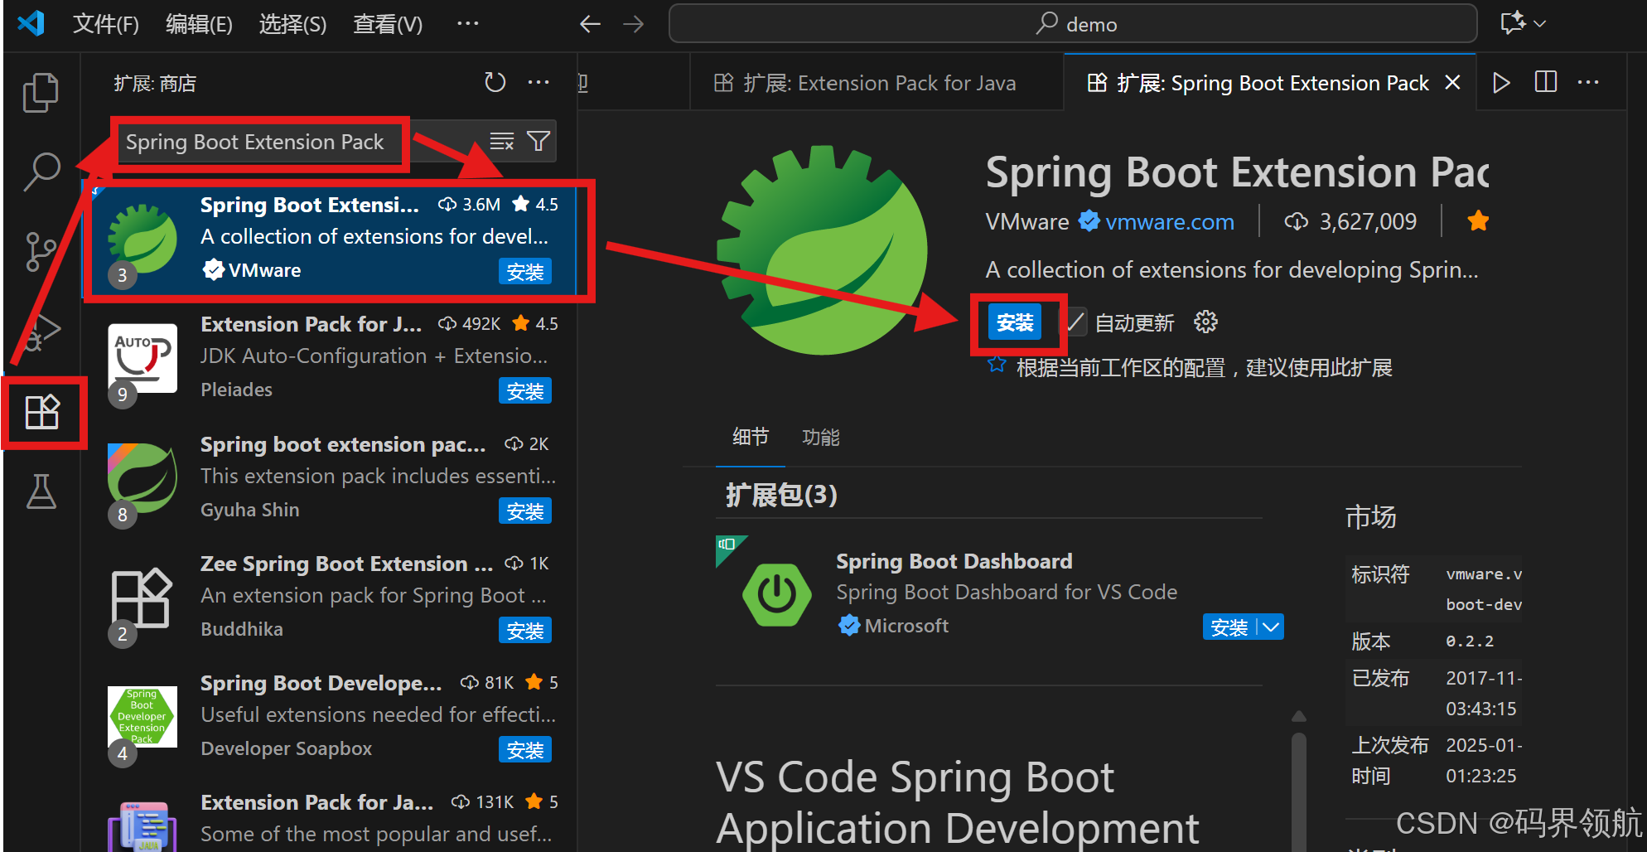The image size is (1647, 852).
Task: Install Gyuha Shin's Spring boot extension pack
Action: coord(525,511)
